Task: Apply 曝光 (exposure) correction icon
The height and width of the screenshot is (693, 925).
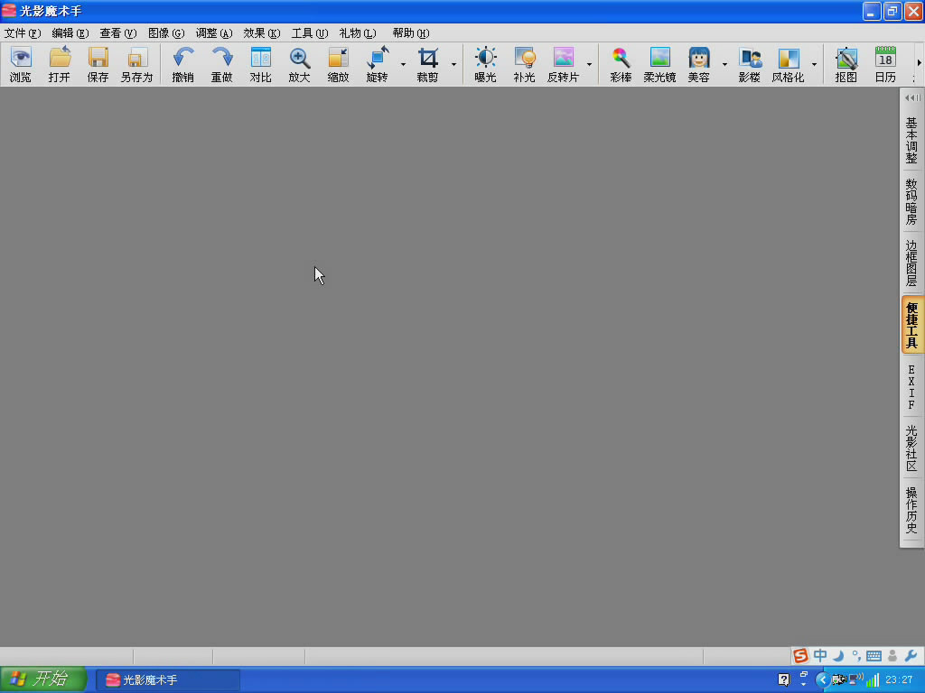Action: 485,64
